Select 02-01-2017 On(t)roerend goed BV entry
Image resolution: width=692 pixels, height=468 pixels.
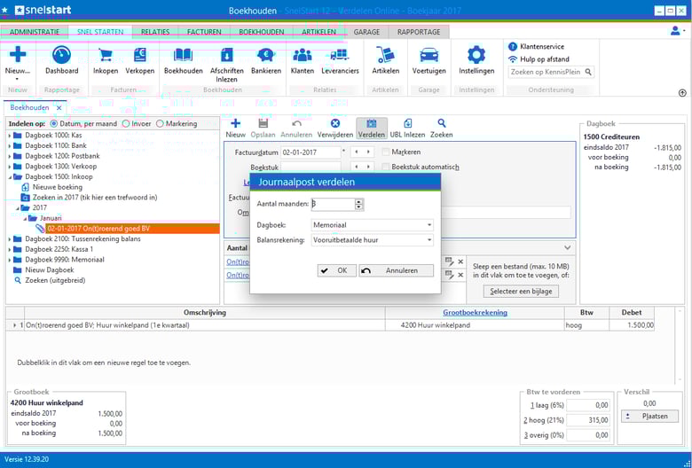coord(132,229)
